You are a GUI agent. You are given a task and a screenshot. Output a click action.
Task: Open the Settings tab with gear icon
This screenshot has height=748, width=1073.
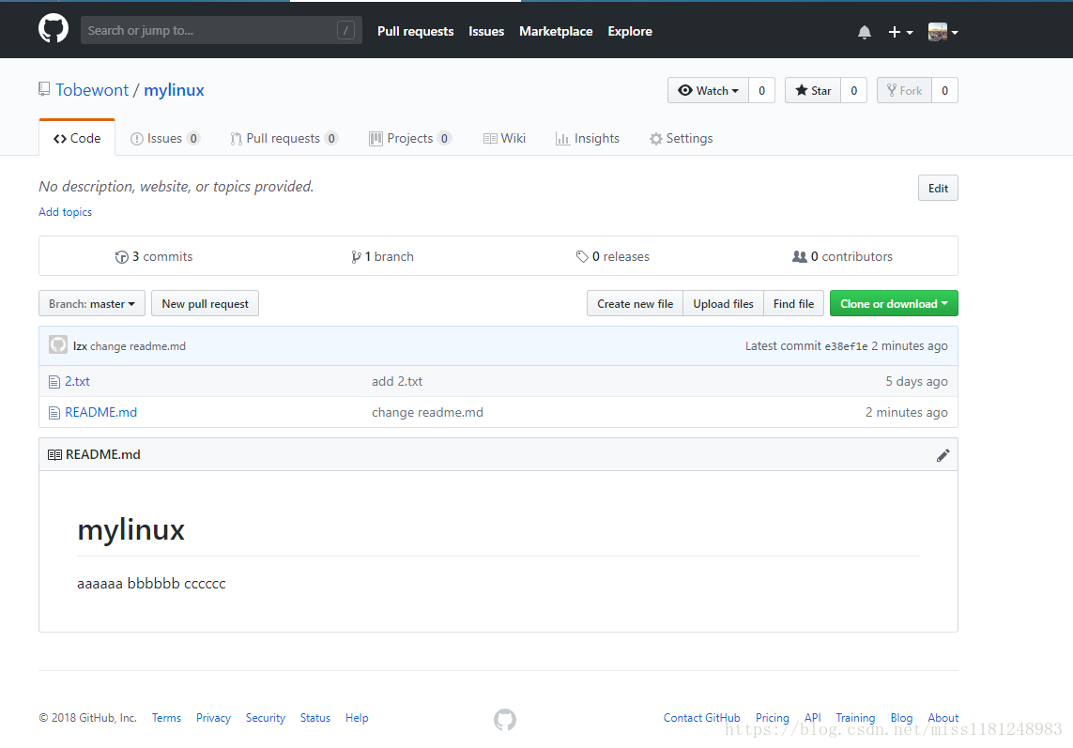pyautogui.click(x=681, y=138)
